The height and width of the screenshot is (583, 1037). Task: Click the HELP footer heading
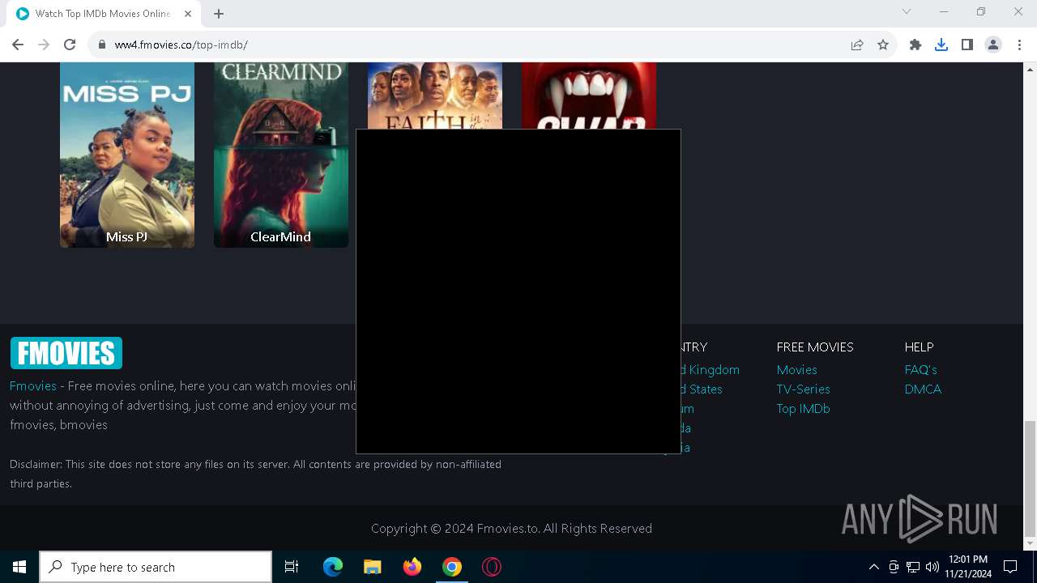(x=919, y=347)
